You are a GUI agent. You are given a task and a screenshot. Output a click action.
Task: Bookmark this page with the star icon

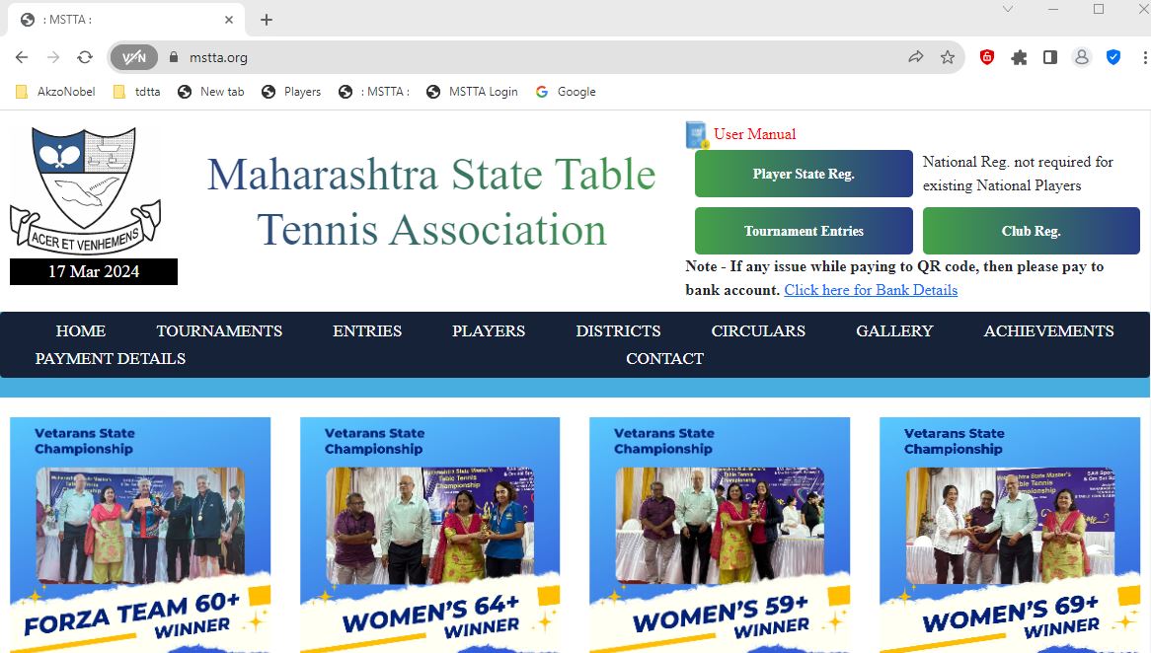[948, 57]
